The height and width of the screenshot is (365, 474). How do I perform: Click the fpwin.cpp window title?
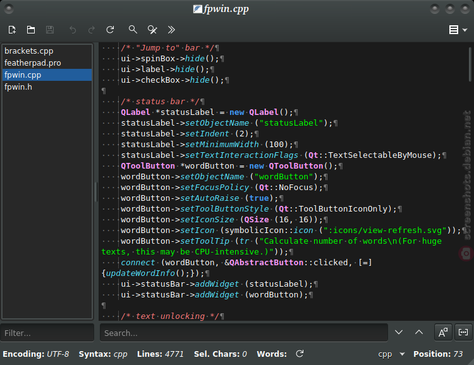226,9
